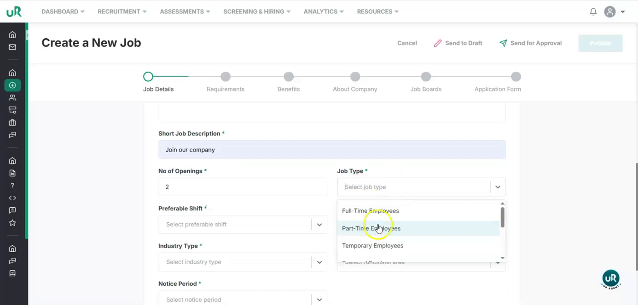
Task: Select Temporary Employees option
Action: pyautogui.click(x=372, y=246)
